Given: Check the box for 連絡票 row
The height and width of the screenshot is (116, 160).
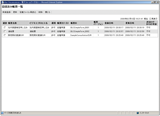Looking at the screenshot, I should [5, 31].
